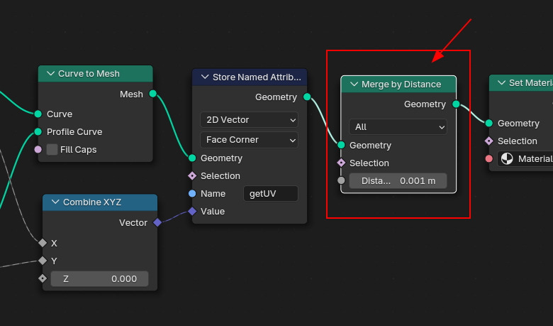Collapse the Merge by Distance node

click(x=354, y=84)
